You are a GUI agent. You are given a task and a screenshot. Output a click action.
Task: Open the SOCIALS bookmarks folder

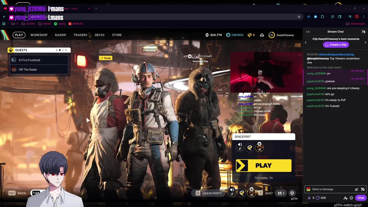click(28, 24)
